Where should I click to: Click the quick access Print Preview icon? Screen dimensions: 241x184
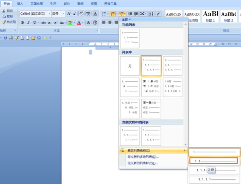tap(22, 38)
